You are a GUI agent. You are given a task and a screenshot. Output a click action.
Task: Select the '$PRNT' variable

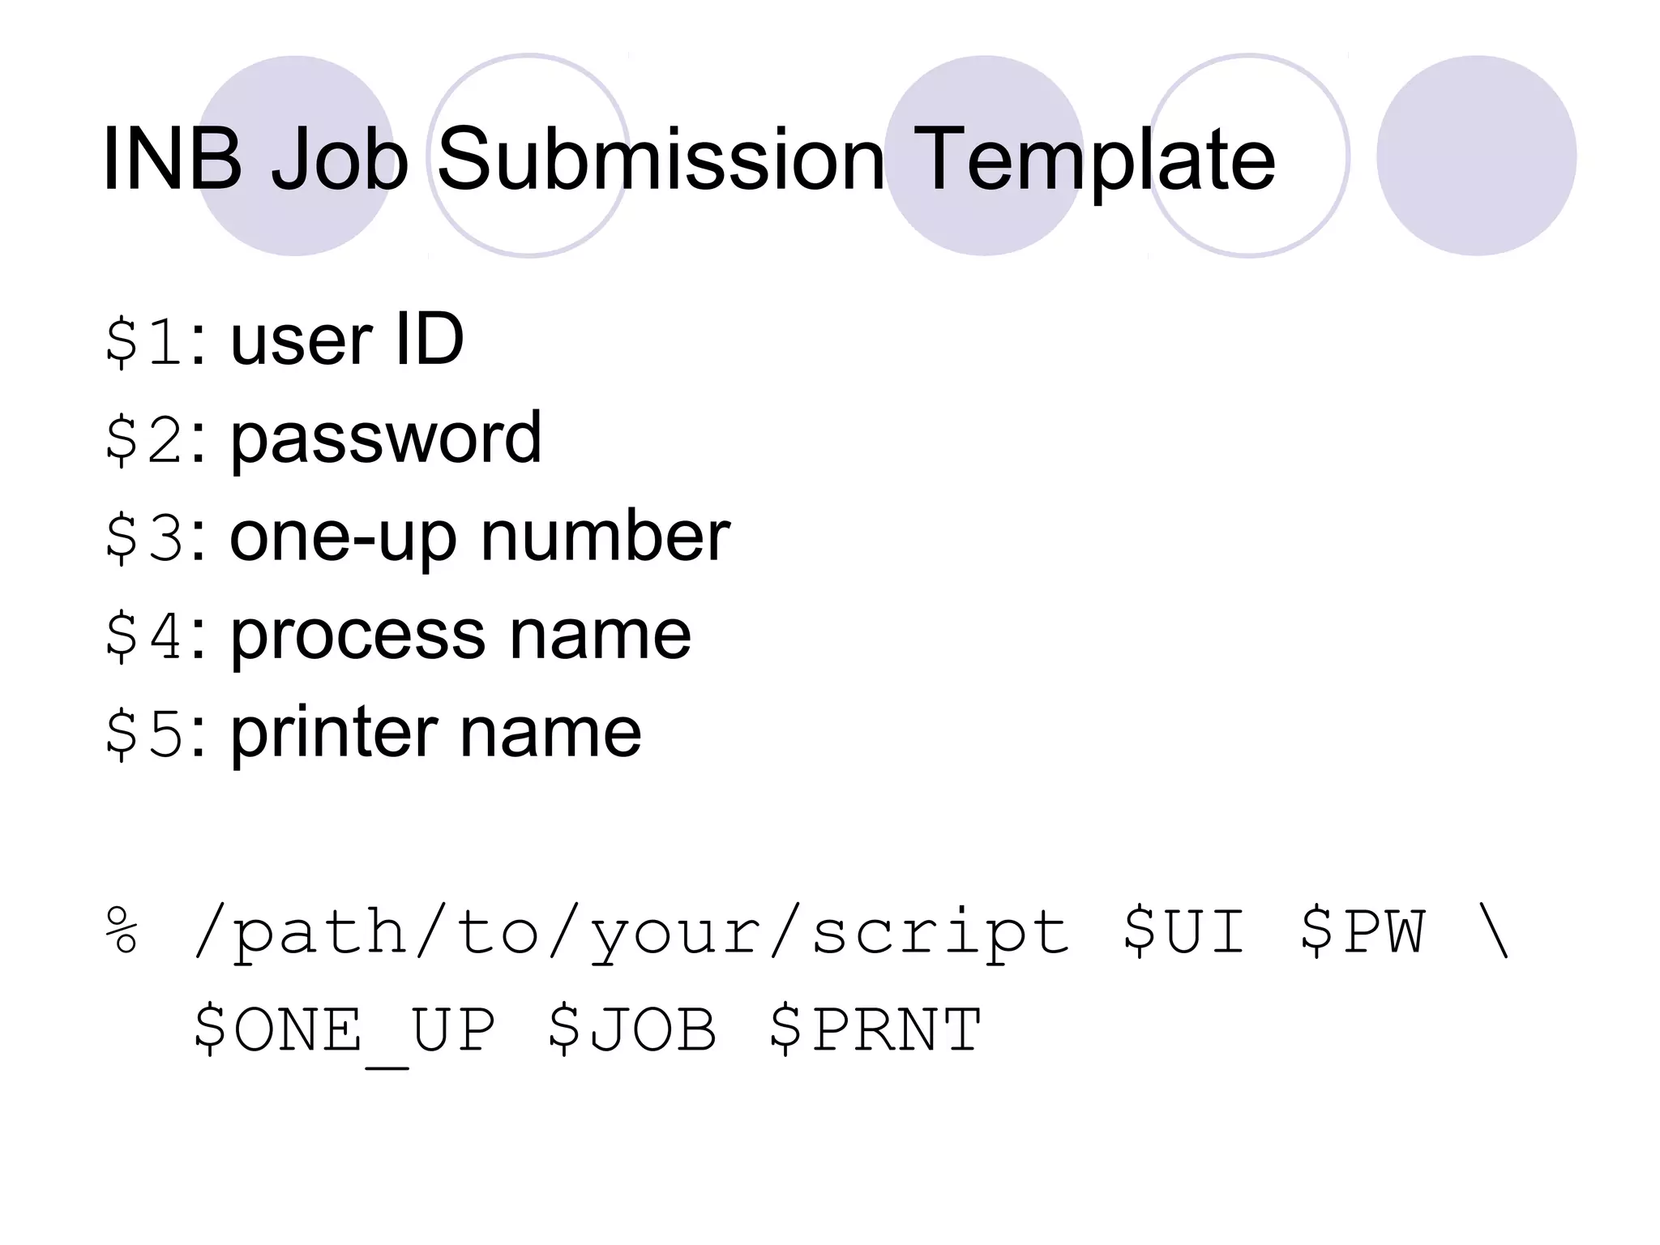pyautogui.click(x=875, y=1030)
